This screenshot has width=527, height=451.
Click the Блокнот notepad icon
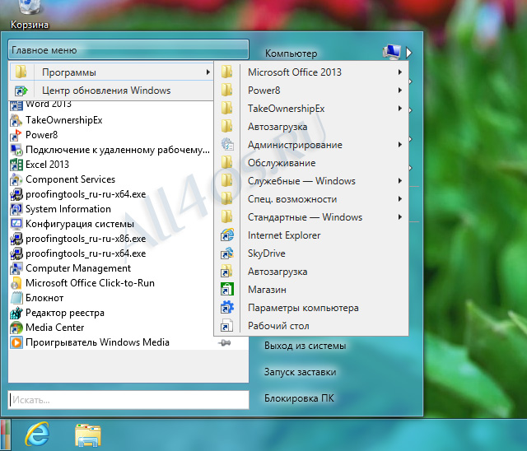[x=16, y=298]
